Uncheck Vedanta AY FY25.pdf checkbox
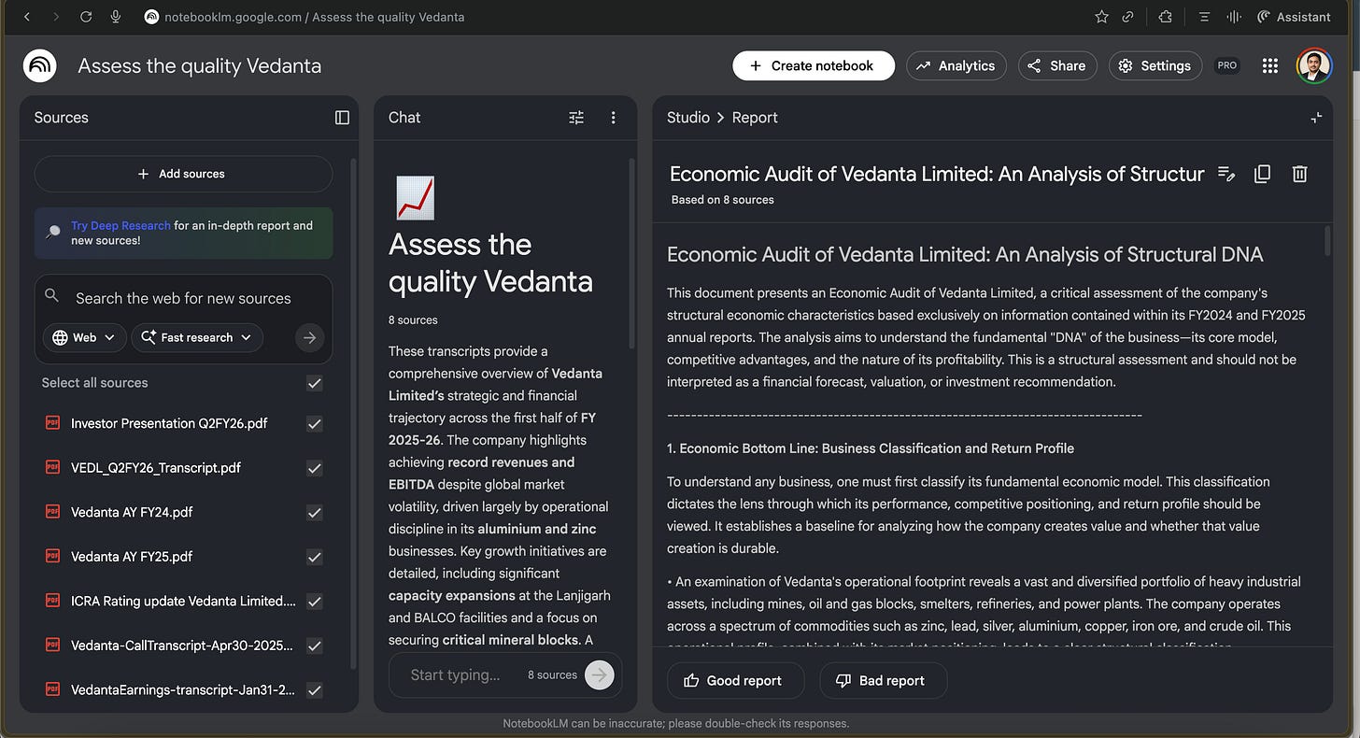 click(x=315, y=557)
